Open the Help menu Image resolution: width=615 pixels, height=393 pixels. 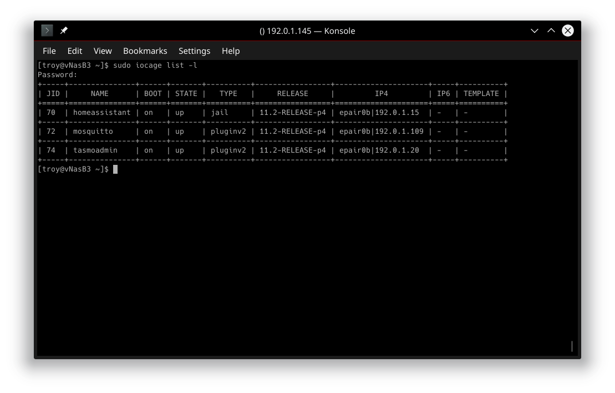click(231, 51)
